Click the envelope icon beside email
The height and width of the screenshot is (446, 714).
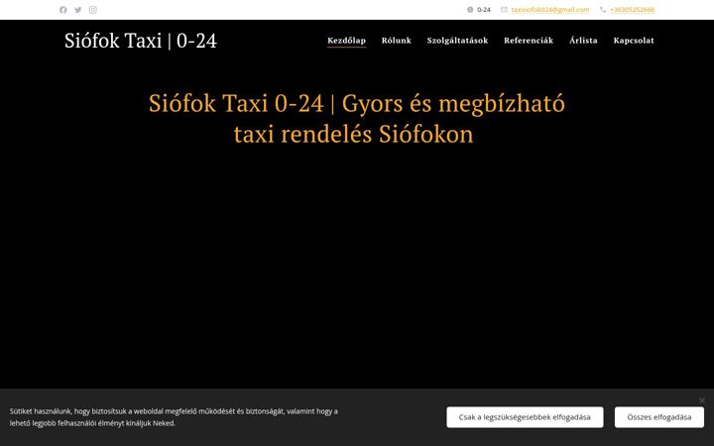[x=504, y=10]
